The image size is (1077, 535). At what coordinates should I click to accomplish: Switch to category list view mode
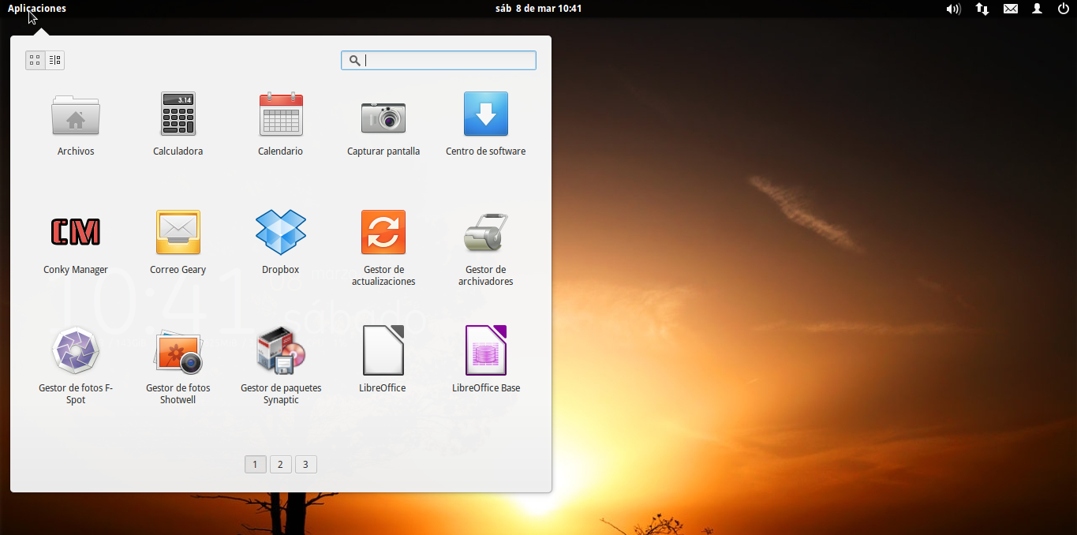tap(54, 60)
